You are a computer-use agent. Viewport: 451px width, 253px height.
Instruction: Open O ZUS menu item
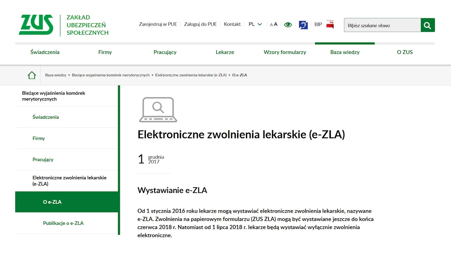[405, 52]
